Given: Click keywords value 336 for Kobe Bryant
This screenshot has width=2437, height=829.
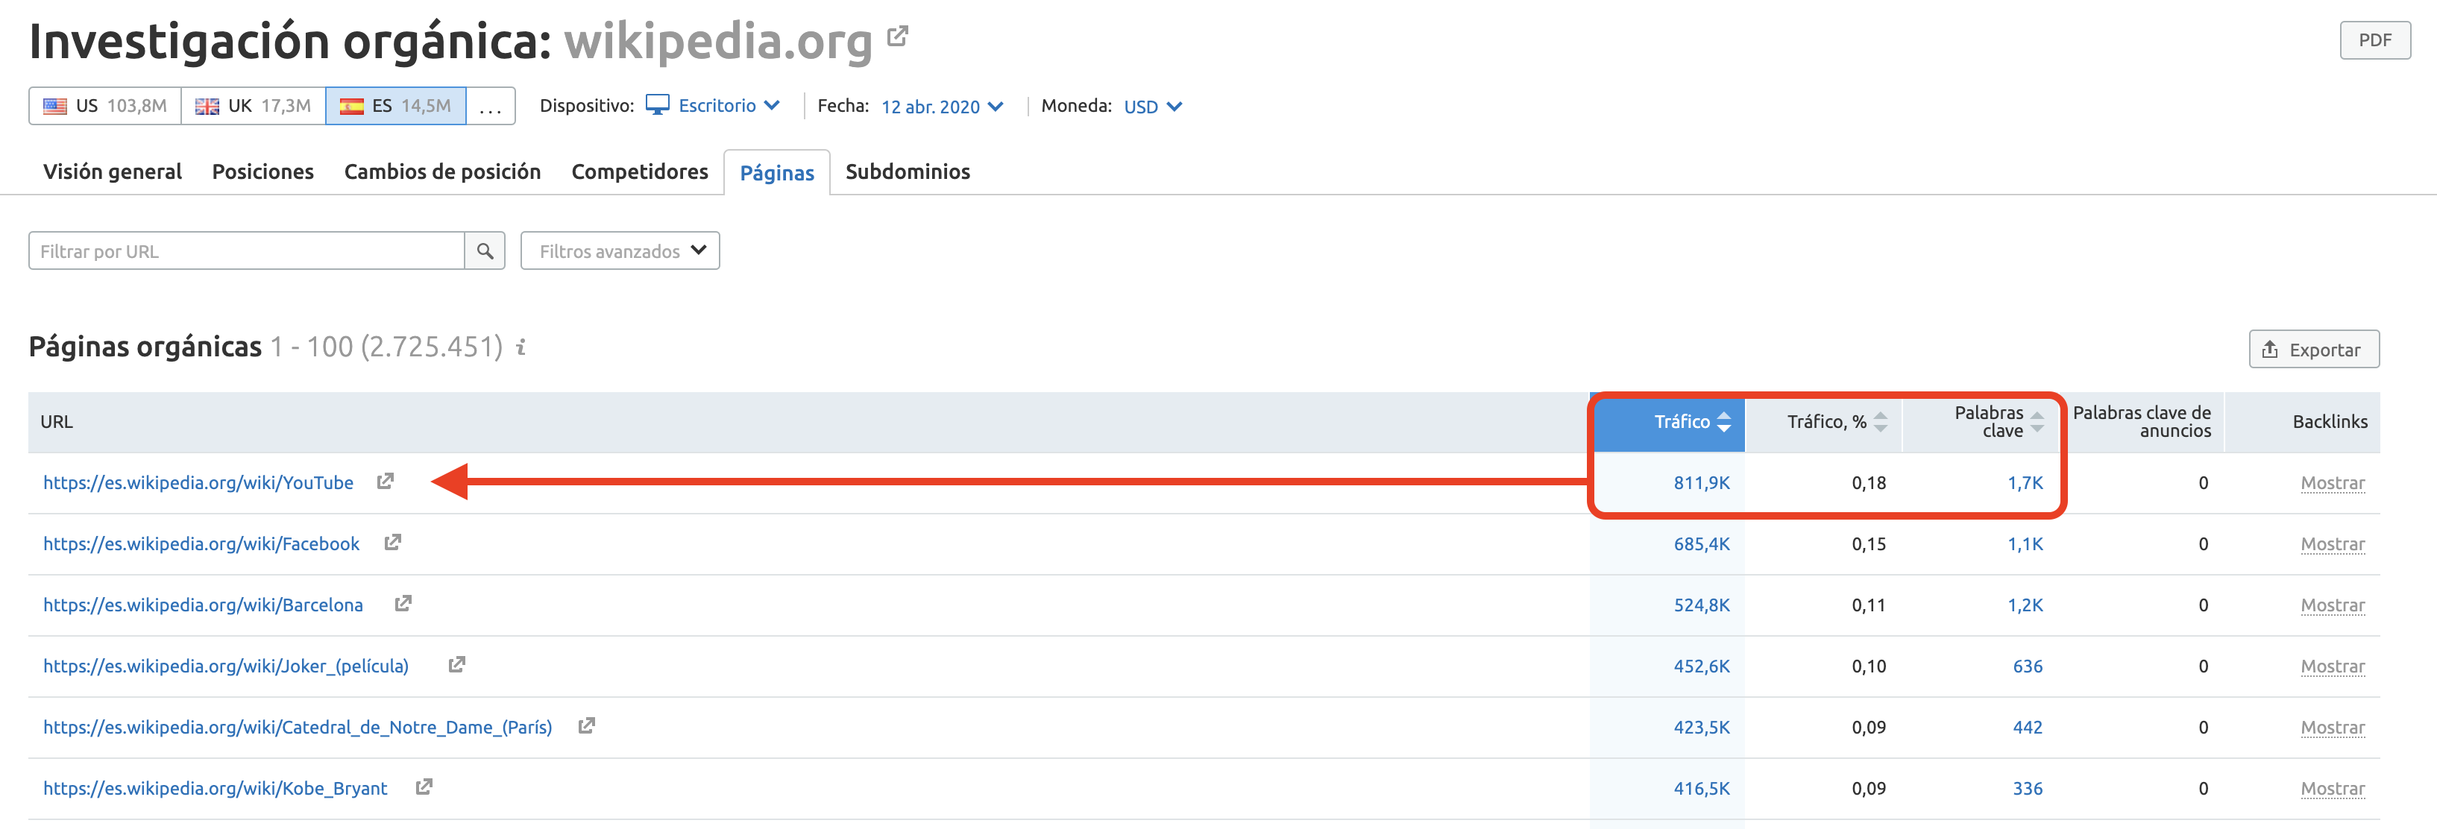Looking at the screenshot, I should 2028,788.
